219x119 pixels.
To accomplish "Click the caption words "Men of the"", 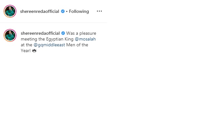I will tap(77, 45).
